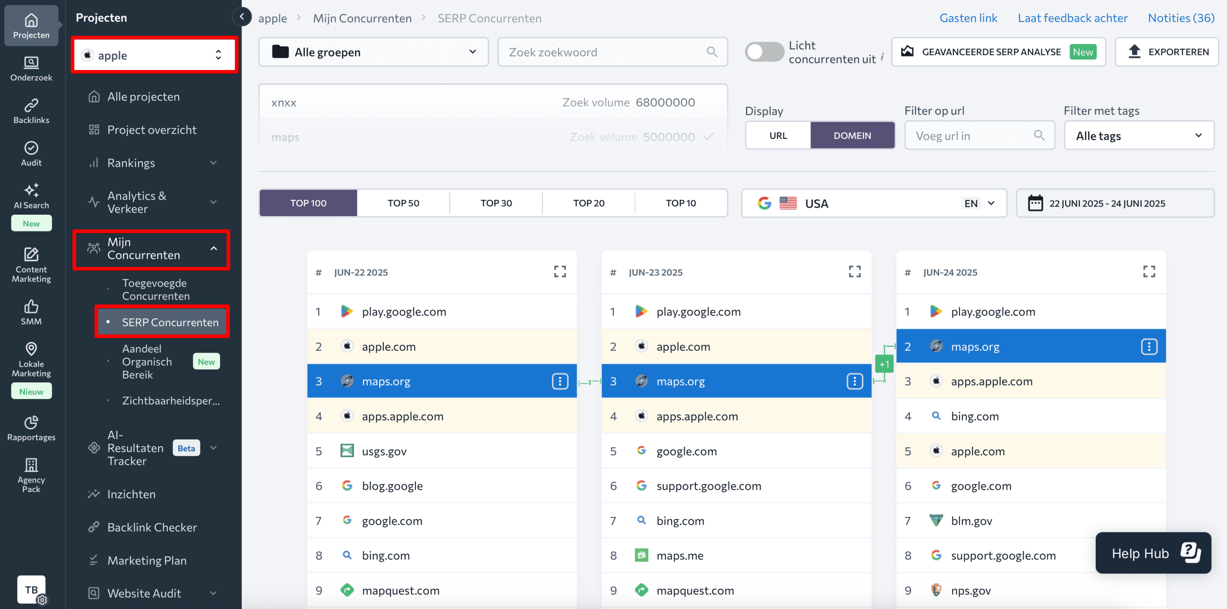Open the Alle groepen dropdown
1227x609 pixels.
click(x=373, y=52)
